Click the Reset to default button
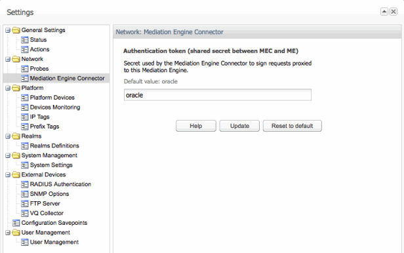The height and width of the screenshot is (253, 404). (x=293, y=126)
